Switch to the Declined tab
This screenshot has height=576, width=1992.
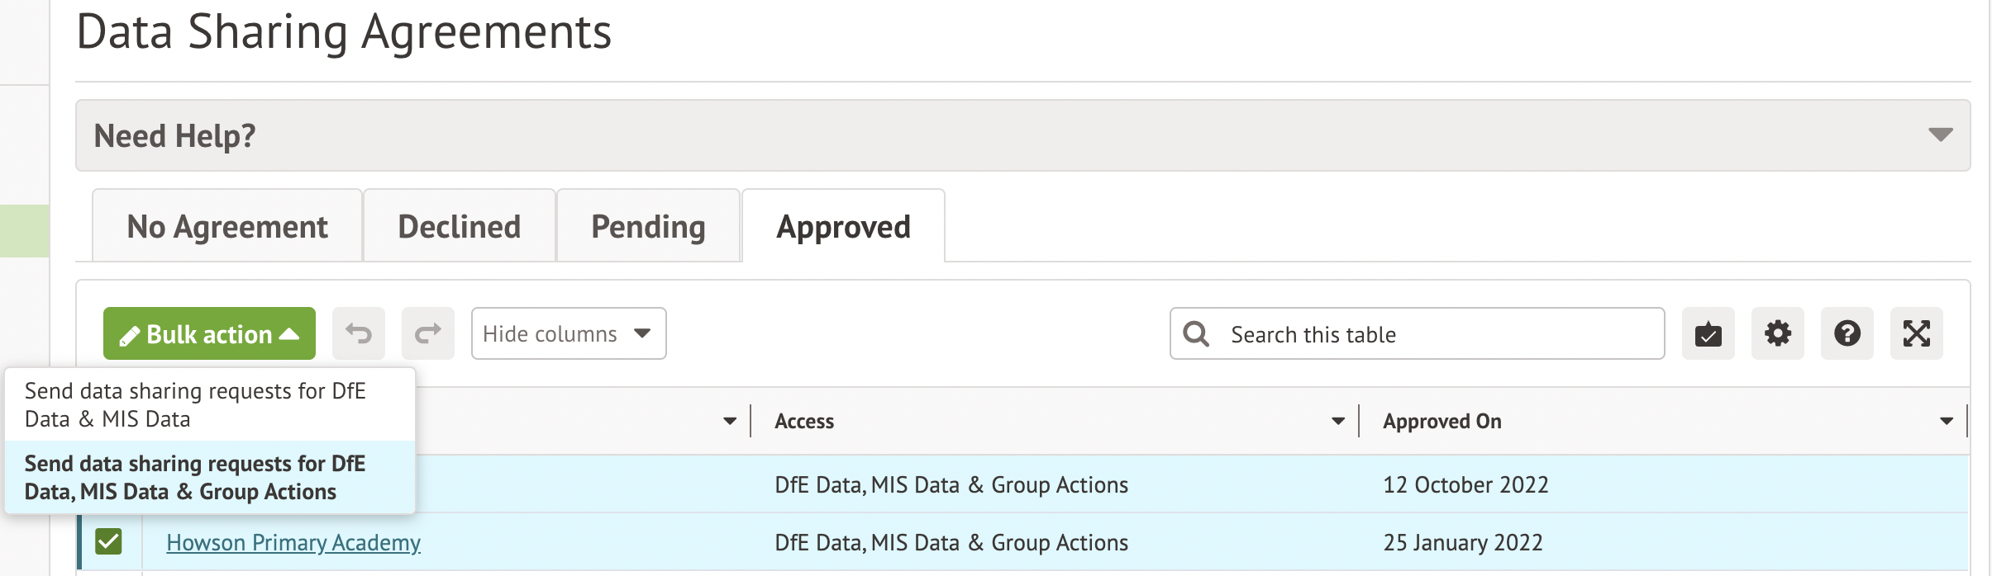click(459, 226)
